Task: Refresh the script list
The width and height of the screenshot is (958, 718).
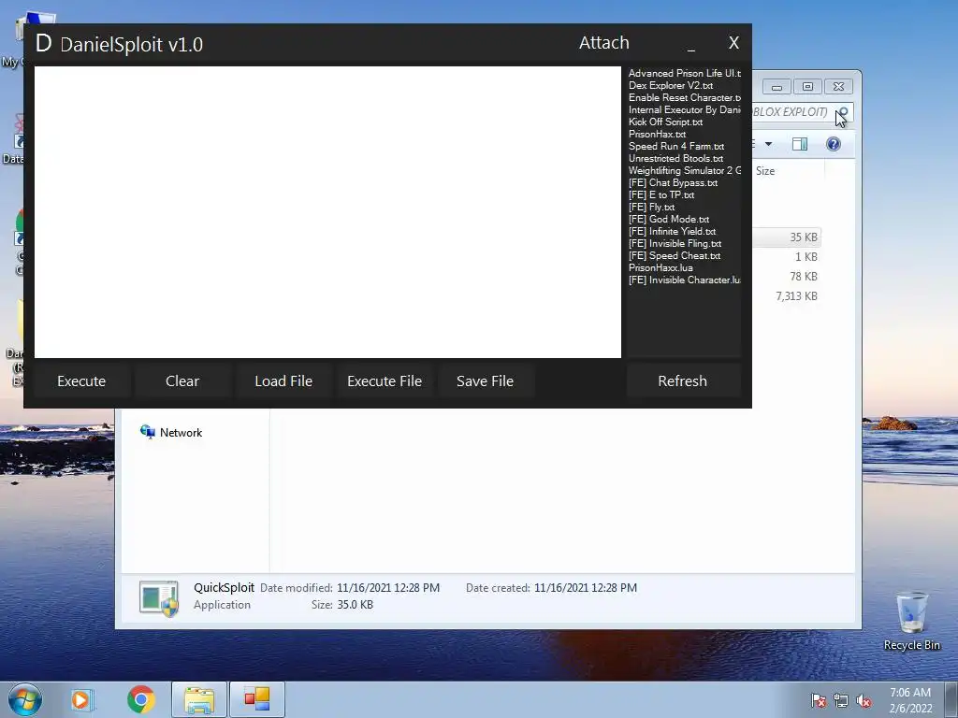Action: (x=682, y=381)
